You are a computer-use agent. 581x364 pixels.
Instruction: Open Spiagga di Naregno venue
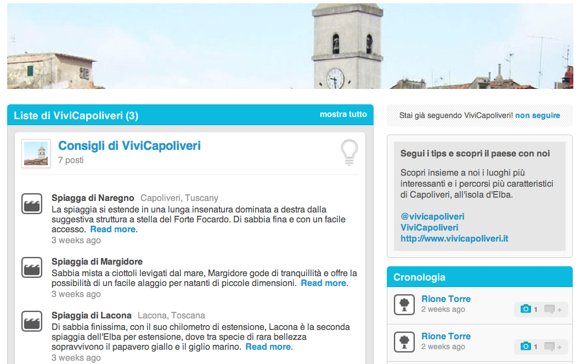(x=93, y=198)
